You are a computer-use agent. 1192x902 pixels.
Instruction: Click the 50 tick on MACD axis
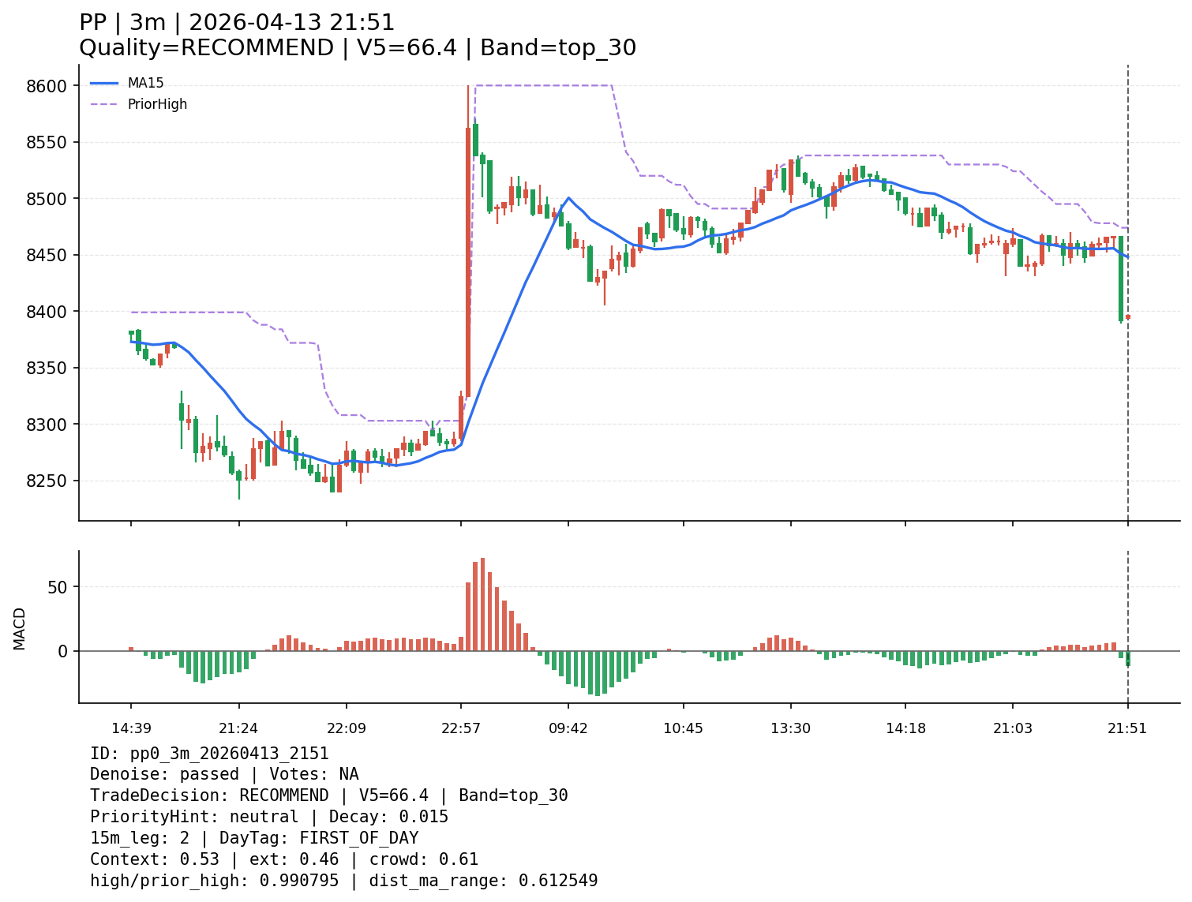coord(60,587)
